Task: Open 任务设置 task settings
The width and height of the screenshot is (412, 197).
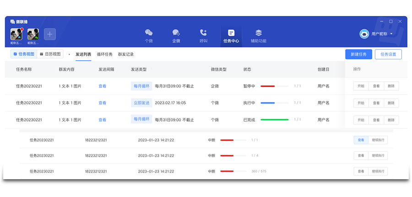Action: [388, 54]
